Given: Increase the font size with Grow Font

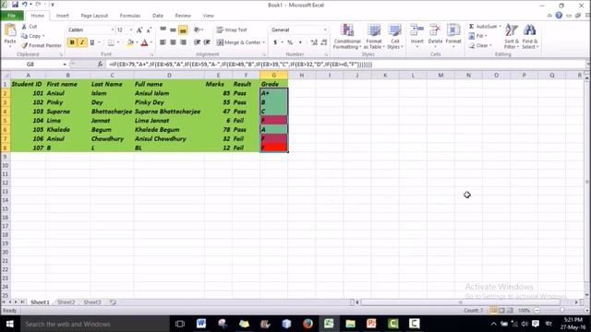Looking at the screenshot, I should pyautogui.click(x=139, y=30).
